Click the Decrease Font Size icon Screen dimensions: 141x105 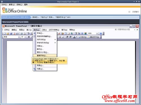pos(63,37)
